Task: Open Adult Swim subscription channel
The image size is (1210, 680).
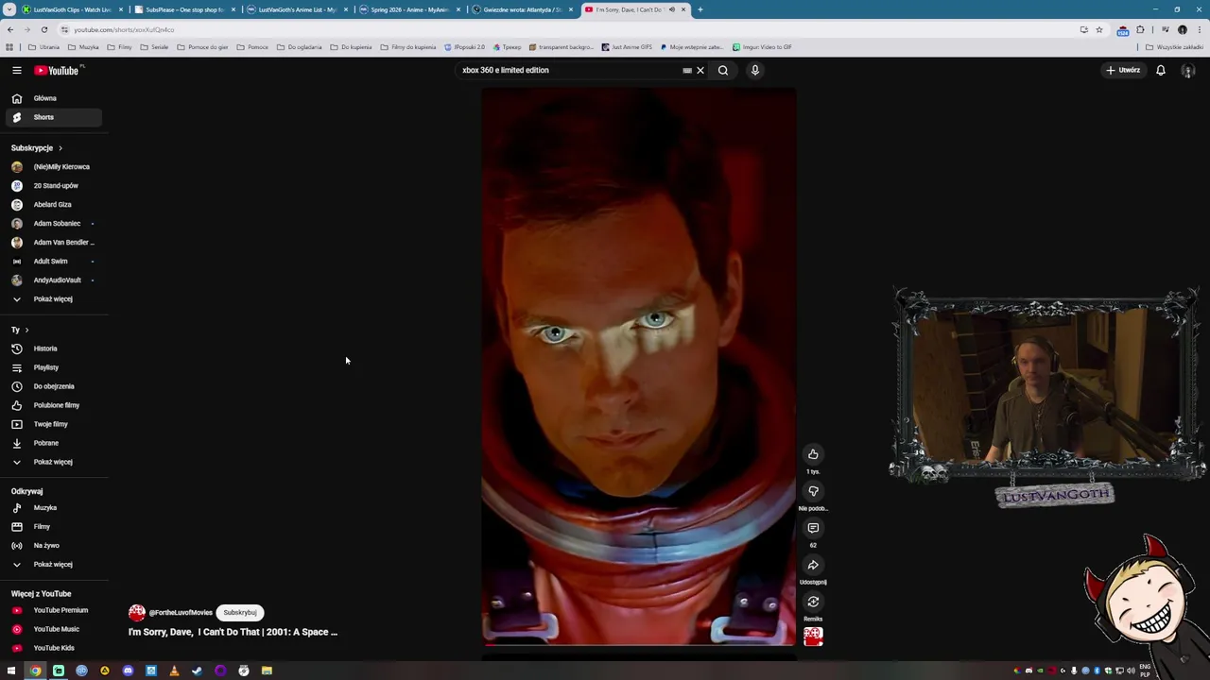Action: click(x=52, y=261)
